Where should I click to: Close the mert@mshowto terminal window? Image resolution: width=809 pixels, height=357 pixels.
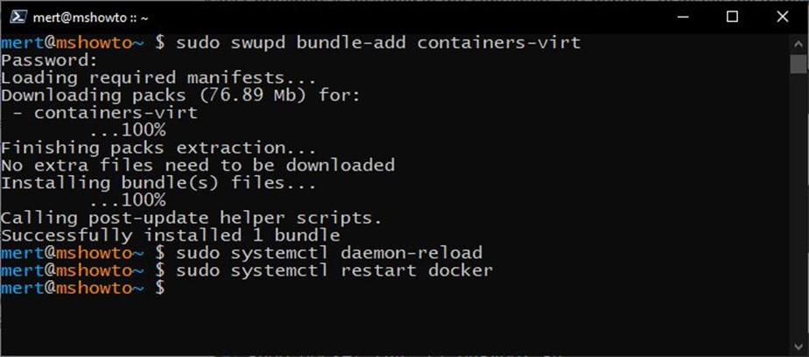pos(782,17)
